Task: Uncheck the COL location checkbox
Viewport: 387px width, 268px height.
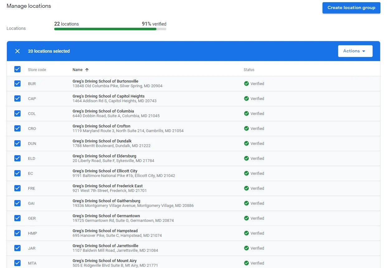Action: coord(17,113)
